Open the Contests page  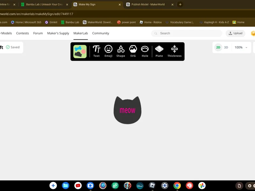click(x=22, y=33)
